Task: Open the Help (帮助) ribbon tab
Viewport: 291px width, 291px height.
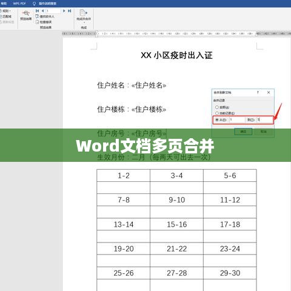Action: [x=4, y=4]
